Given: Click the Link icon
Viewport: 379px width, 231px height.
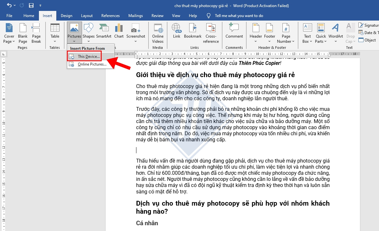Looking at the screenshot, I should (x=177, y=31).
